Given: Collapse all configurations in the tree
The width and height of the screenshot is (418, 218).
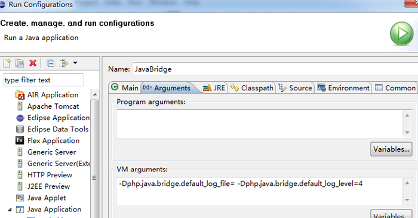Looking at the screenshot, I should [50, 63].
